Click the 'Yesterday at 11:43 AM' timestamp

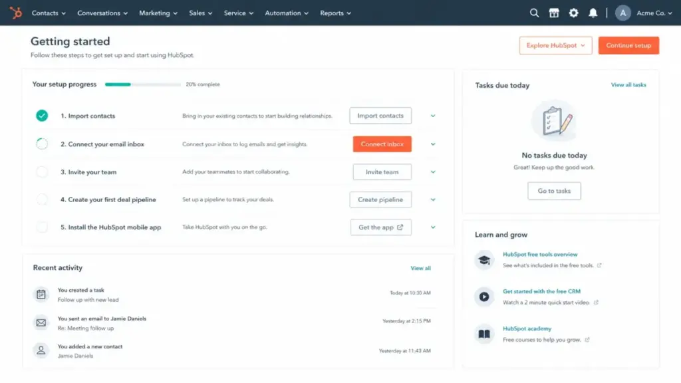point(405,351)
